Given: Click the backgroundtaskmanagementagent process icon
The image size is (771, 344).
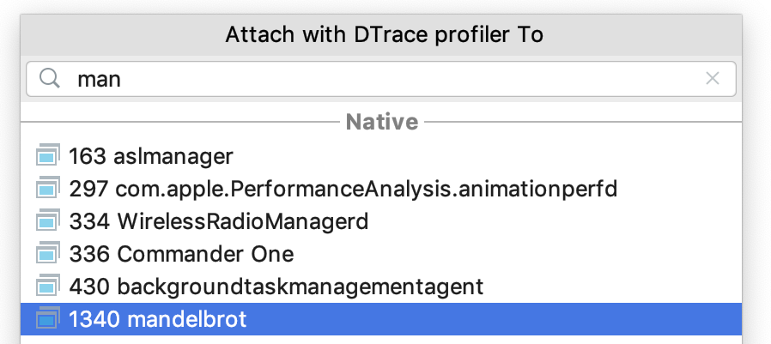Looking at the screenshot, I should click(x=47, y=287).
